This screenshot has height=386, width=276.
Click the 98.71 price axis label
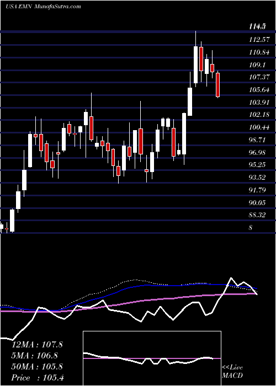[x=256, y=140]
